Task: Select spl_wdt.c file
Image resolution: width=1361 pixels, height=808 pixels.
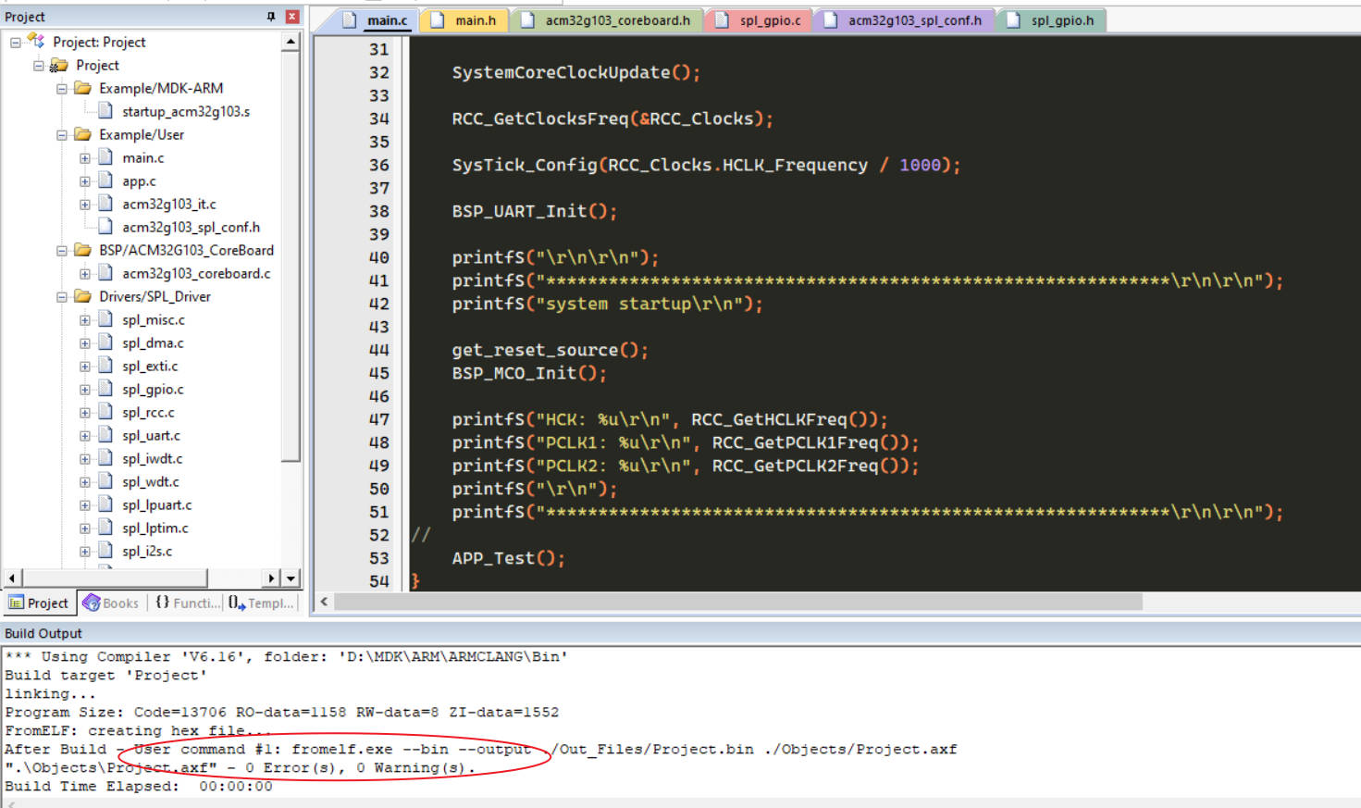Action: coord(151,481)
